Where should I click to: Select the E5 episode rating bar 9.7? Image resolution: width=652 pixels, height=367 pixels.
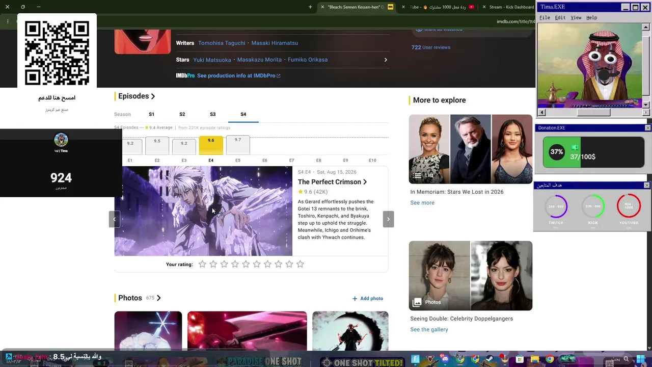(x=238, y=145)
